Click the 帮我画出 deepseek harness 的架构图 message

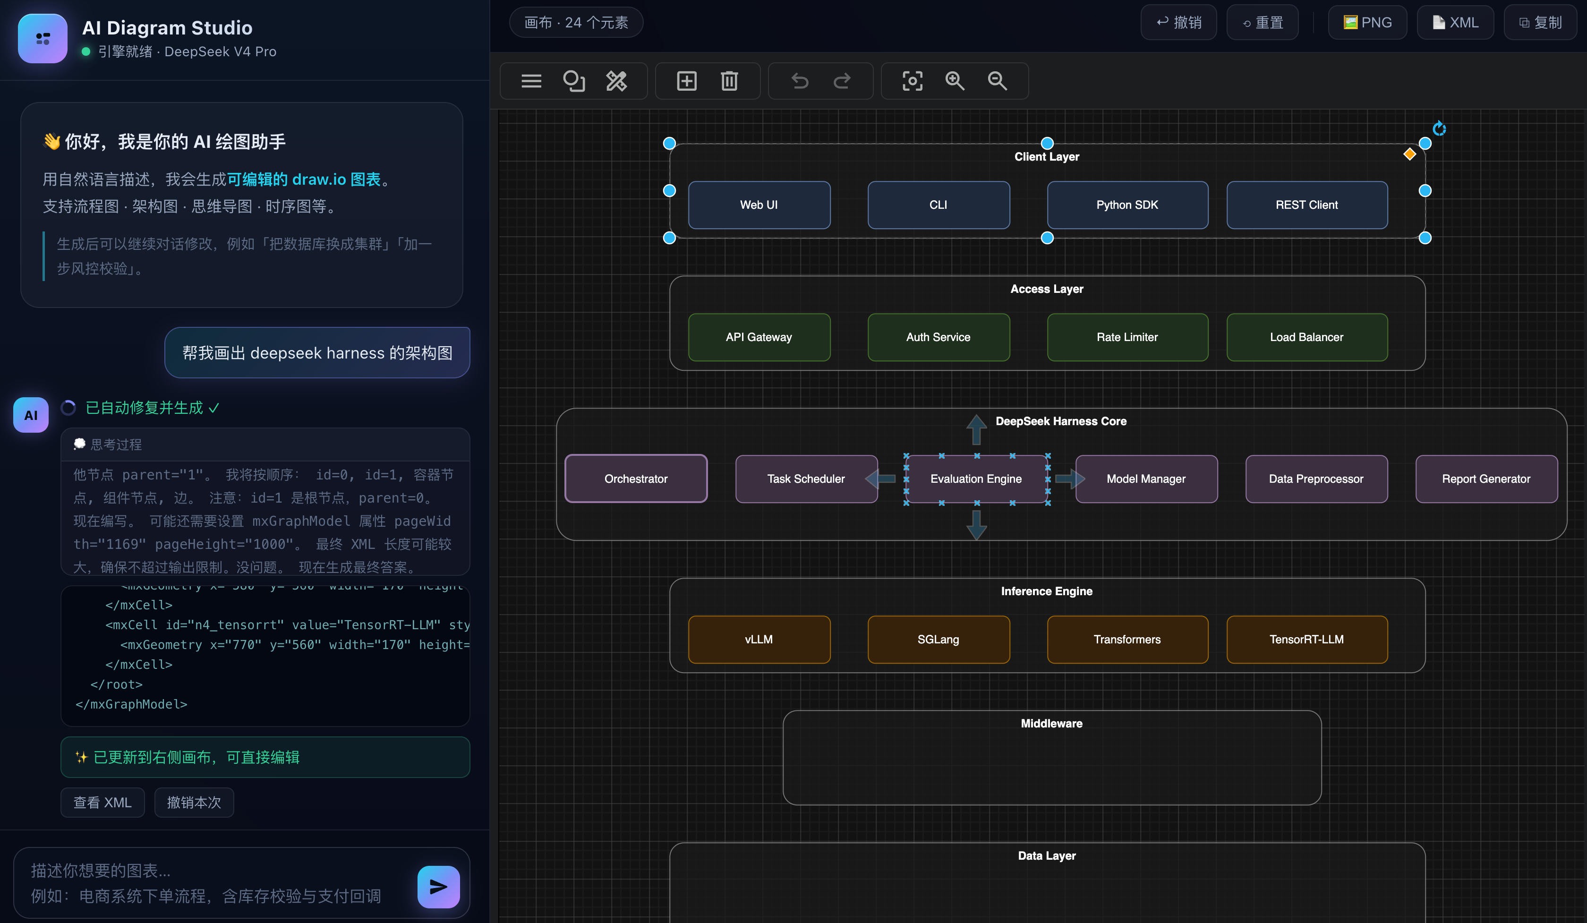pyautogui.click(x=317, y=352)
